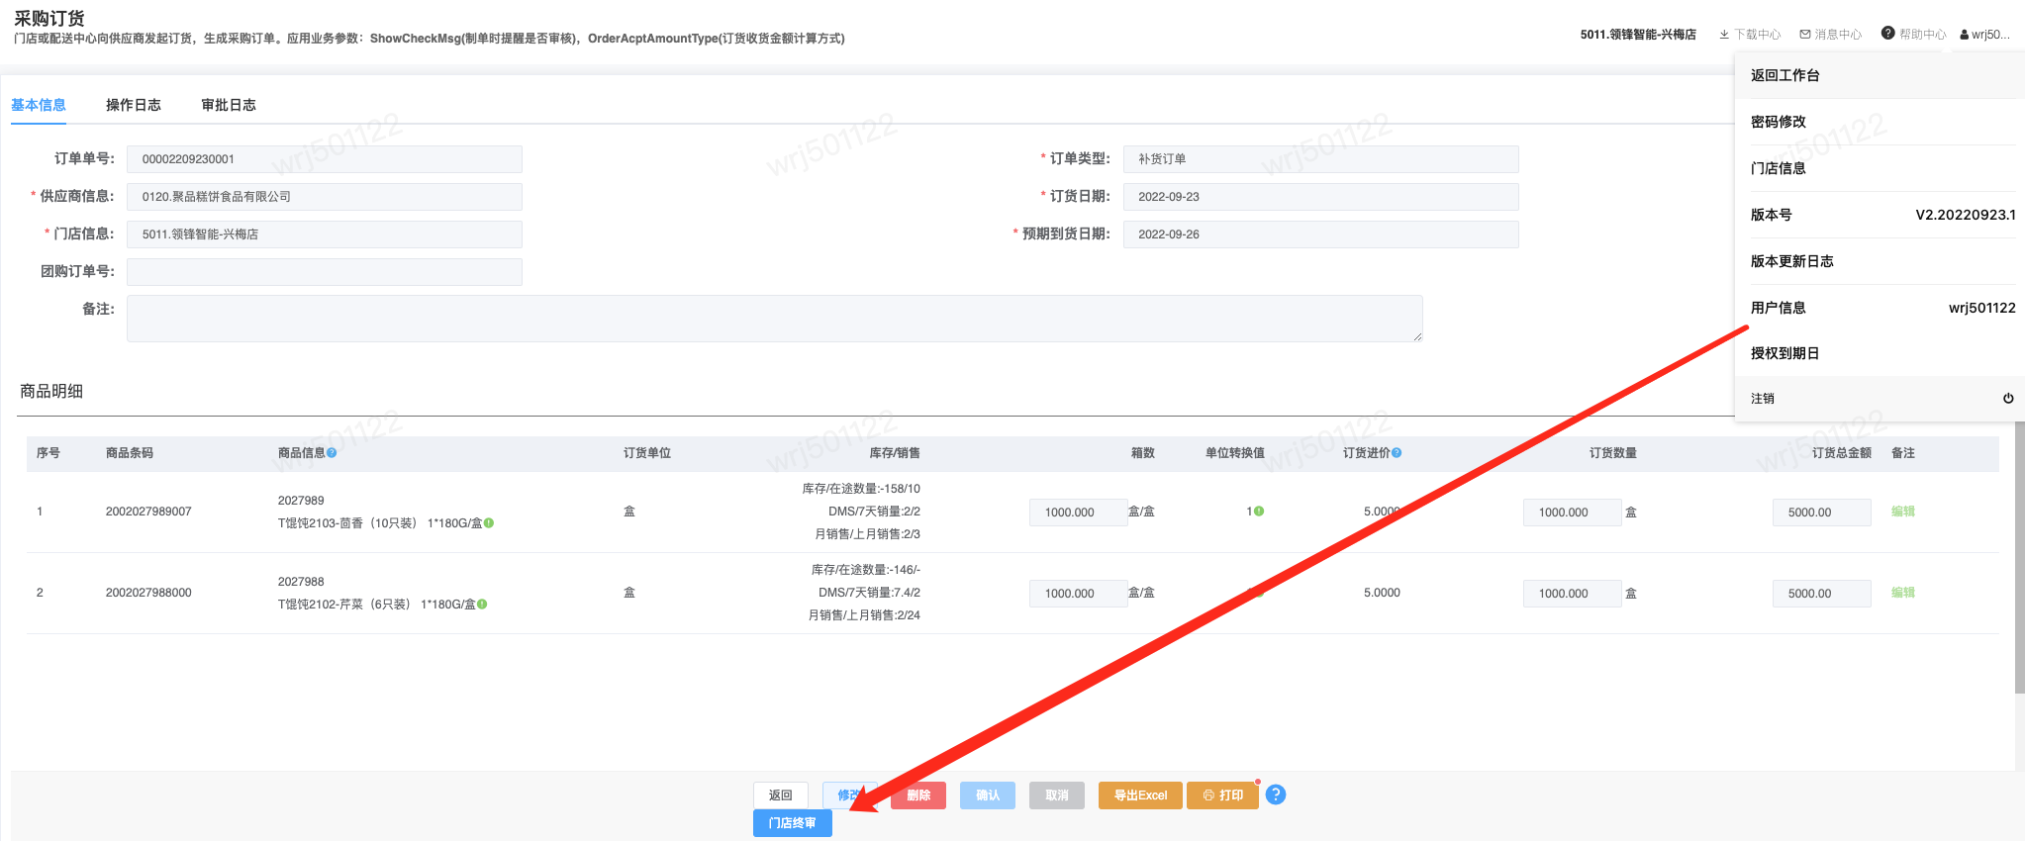Click into the 备注 text area
The height and width of the screenshot is (841, 2025).
[x=775, y=319]
